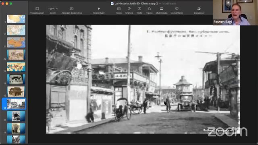This screenshot has width=258, height=145.
Task: Select slide 13 thumbnail
Action: pos(16,67)
